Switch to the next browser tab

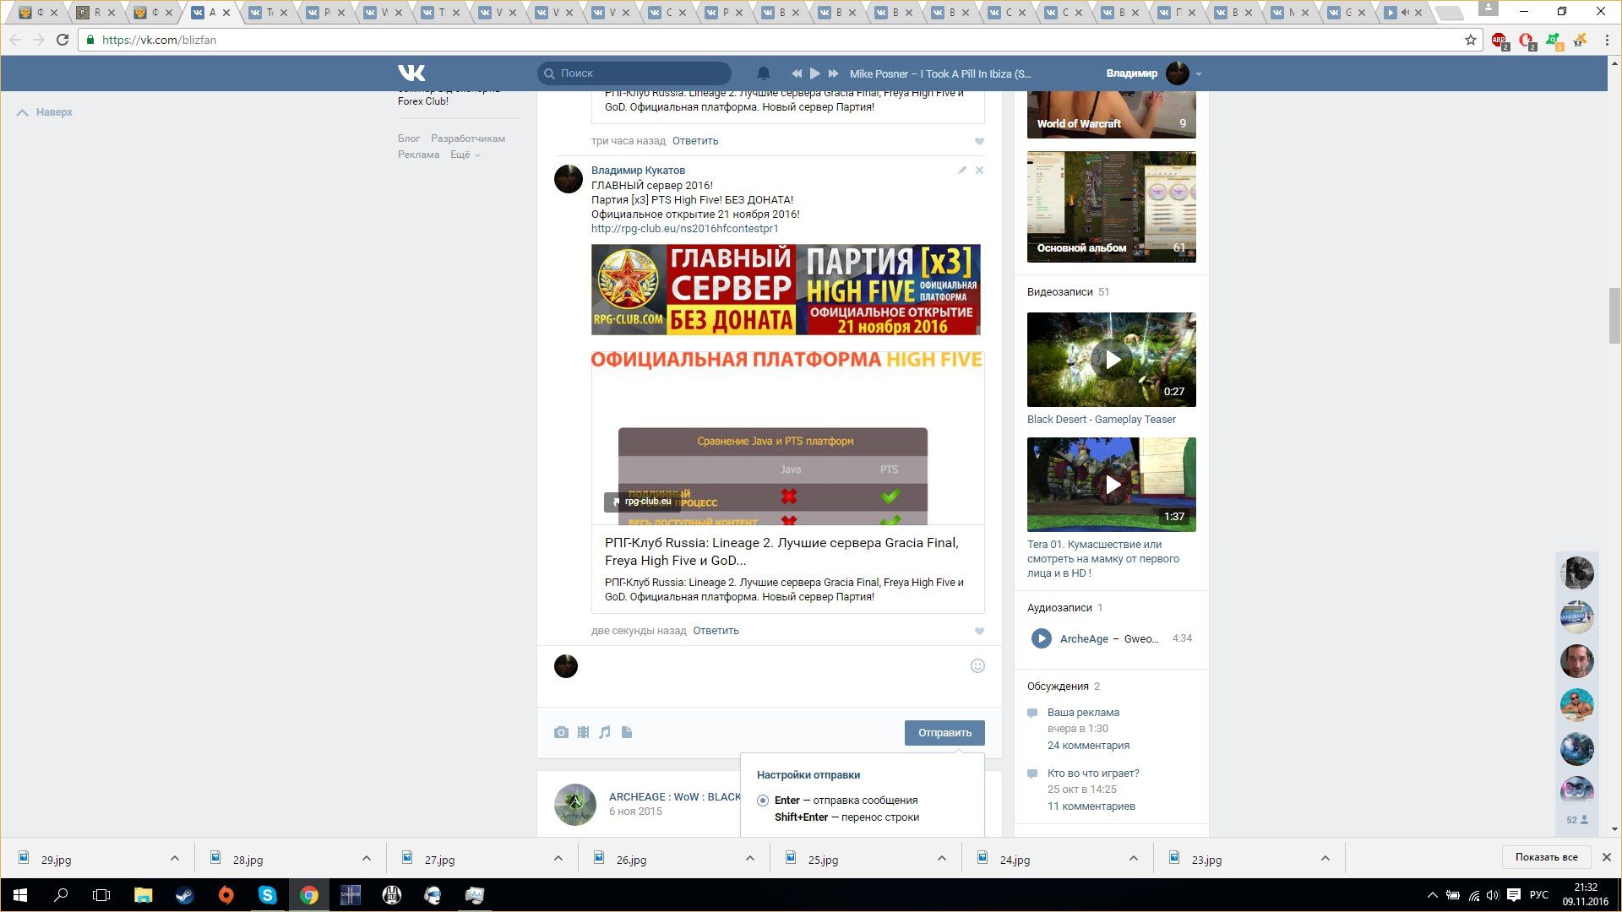[x=263, y=13]
